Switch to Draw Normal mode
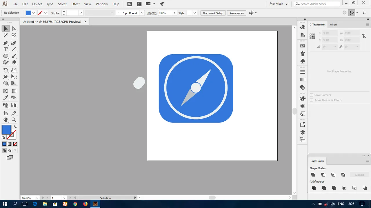The height and width of the screenshot is (208, 371). 4,151
